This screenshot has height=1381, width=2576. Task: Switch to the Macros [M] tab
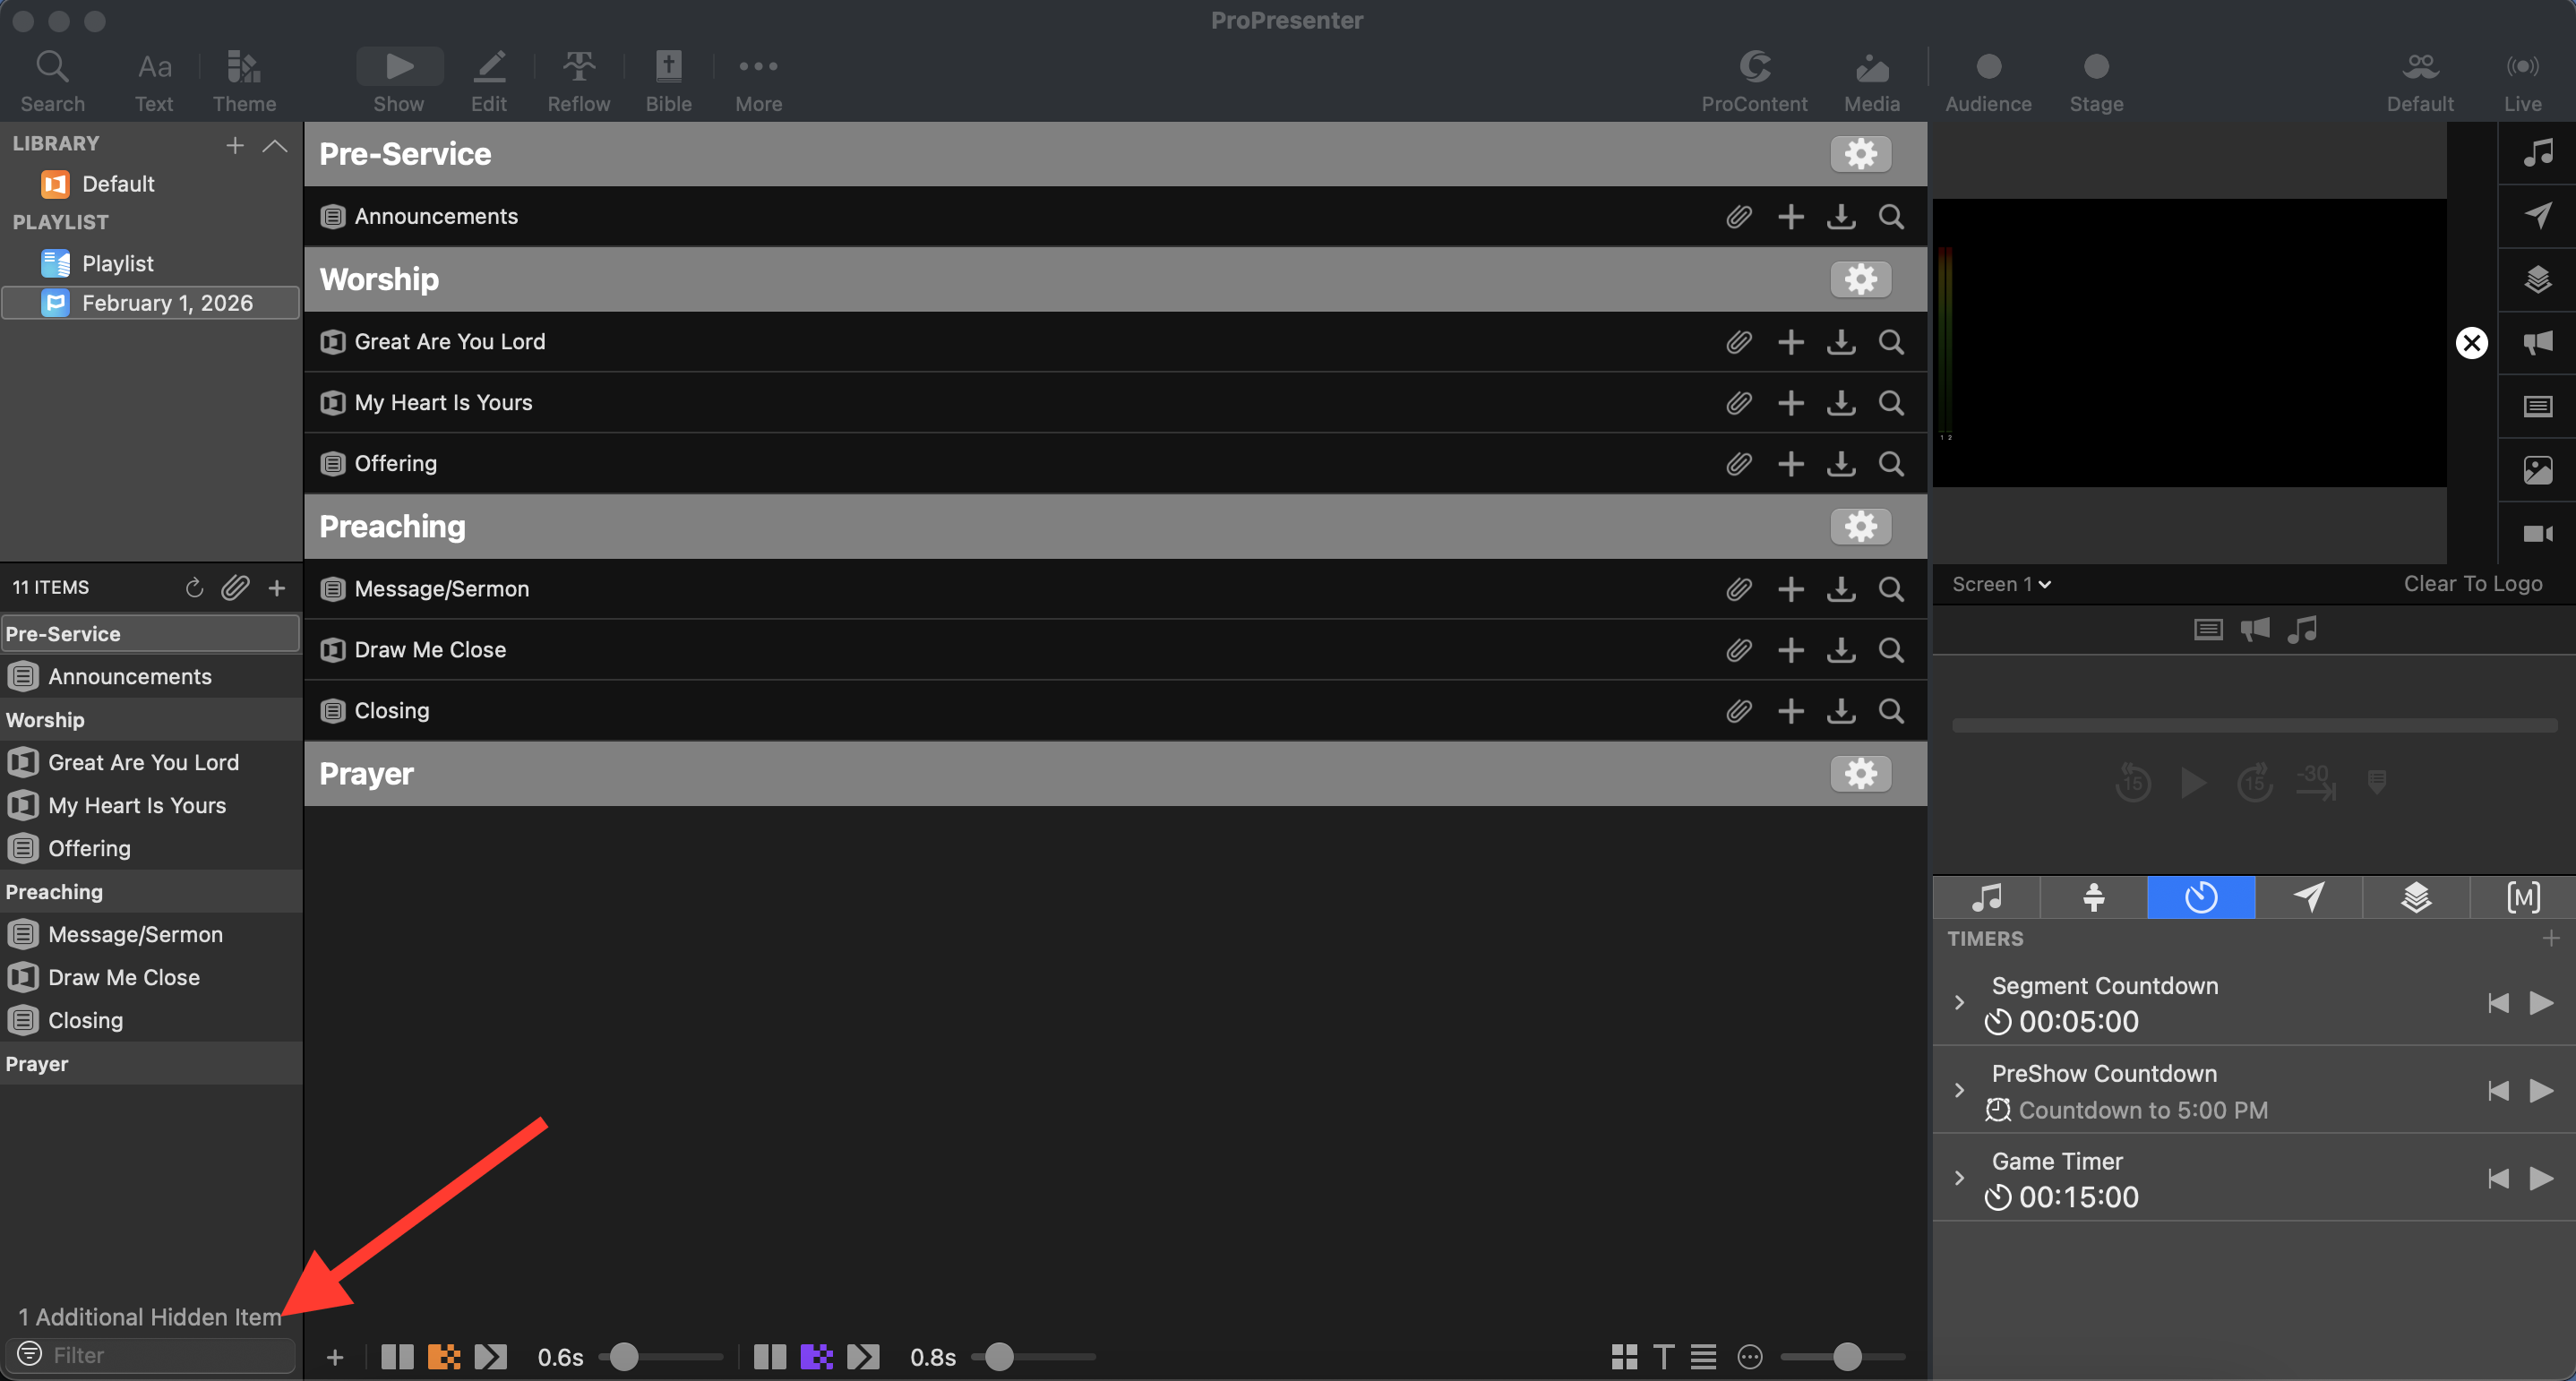(2523, 897)
